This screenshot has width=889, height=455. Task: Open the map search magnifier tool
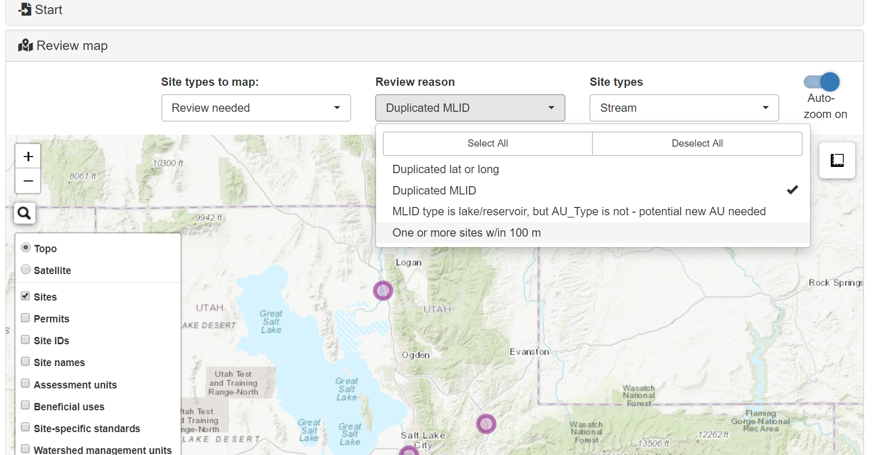pyautogui.click(x=24, y=213)
